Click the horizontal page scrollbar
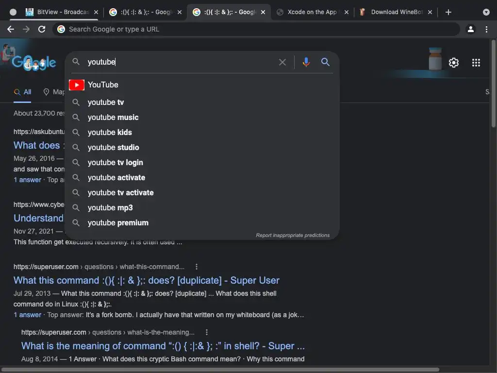Screen dimensions: 497x373 (220, 370)
